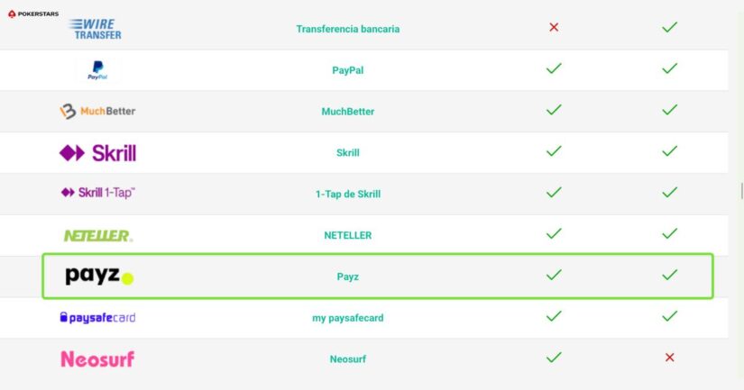Open the PayPal text link
The width and height of the screenshot is (744, 390).
point(347,70)
